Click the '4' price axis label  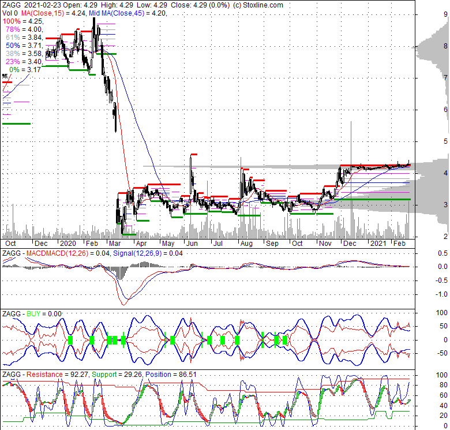coord(445,173)
